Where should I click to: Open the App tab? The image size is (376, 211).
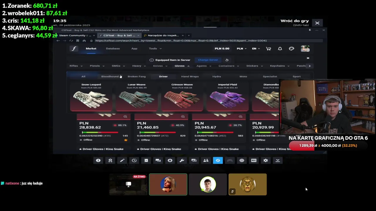click(x=134, y=49)
